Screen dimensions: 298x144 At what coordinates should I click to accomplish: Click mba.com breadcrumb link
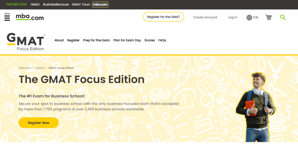[x=25, y=68]
